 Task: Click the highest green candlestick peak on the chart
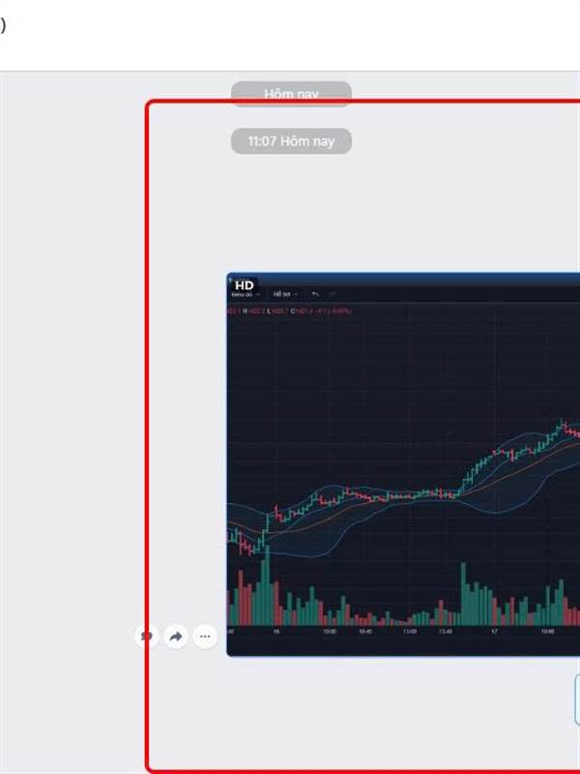562,424
